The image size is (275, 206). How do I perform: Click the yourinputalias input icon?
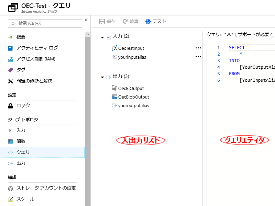[114, 57]
